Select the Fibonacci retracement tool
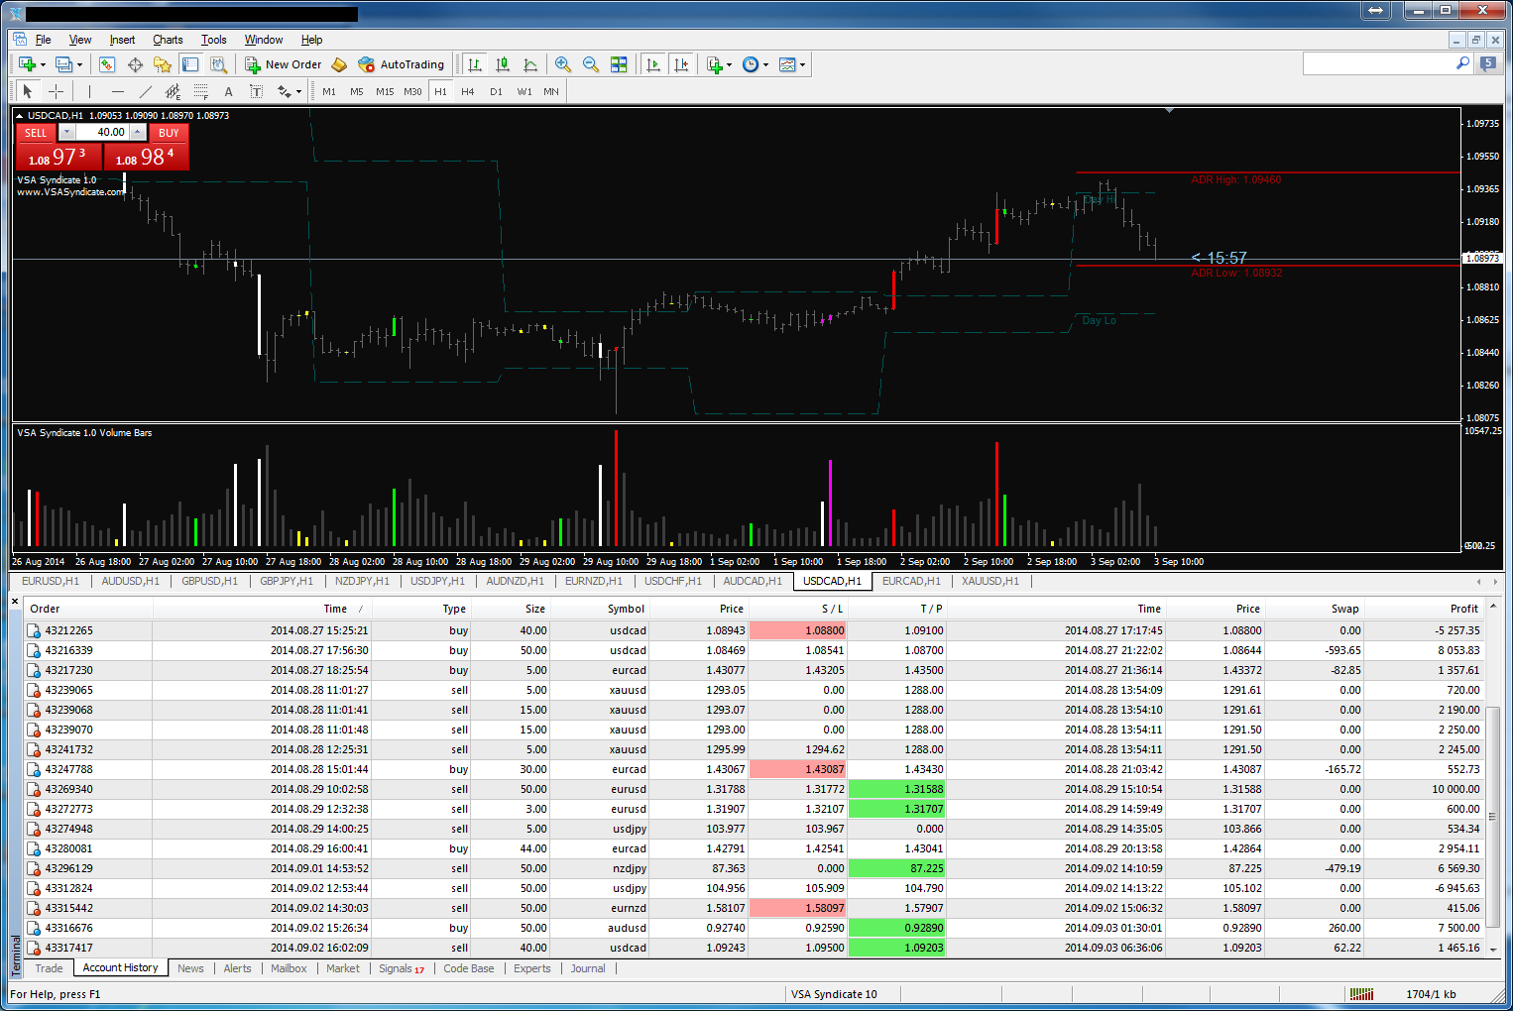This screenshot has width=1513, height=1011. pyautogui.click(x=201, y=91)
